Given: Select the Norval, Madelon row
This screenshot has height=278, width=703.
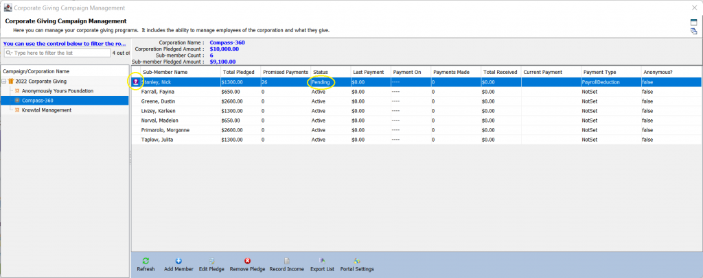Looking at the screenshot, I should (x=417, y=121).
